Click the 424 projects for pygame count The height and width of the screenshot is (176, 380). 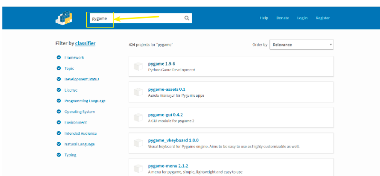pyautogui.click(x=151, y=45)
